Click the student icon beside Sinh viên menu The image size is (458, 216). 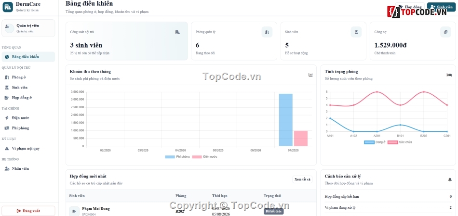tap(7, 88)
